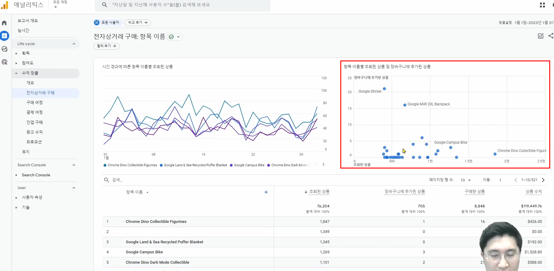This screenshot has height=271, width=554.
Task: Collapse the Monetization menu item
Action: pos(46,73)
